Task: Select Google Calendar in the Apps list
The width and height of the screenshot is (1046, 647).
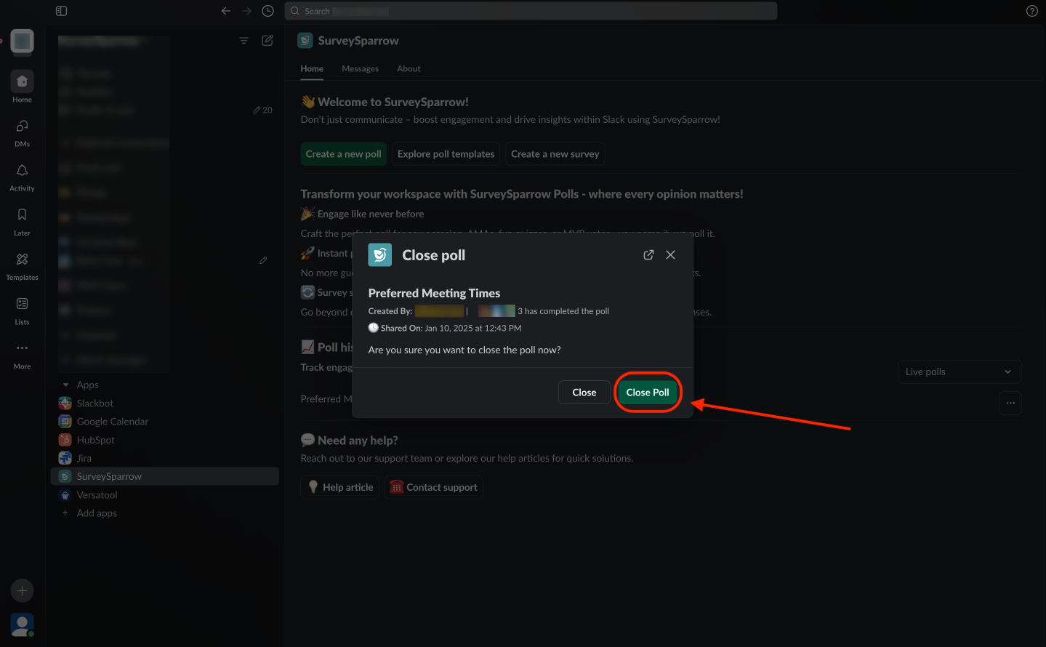Action: tap(112, 422)
